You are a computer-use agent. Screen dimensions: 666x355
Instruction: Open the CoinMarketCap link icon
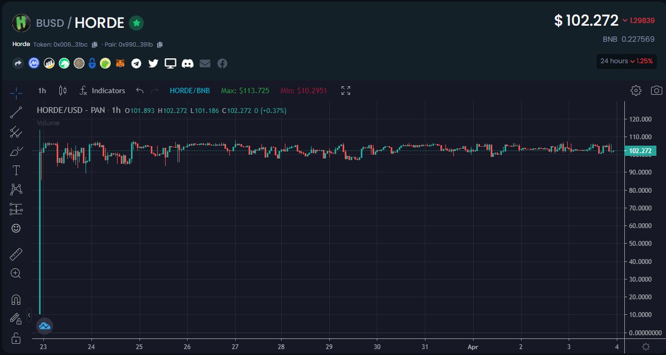coord(33,64)
